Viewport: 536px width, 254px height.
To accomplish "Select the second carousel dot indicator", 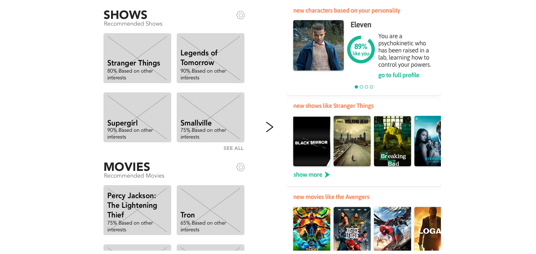I will coord(361,87).
